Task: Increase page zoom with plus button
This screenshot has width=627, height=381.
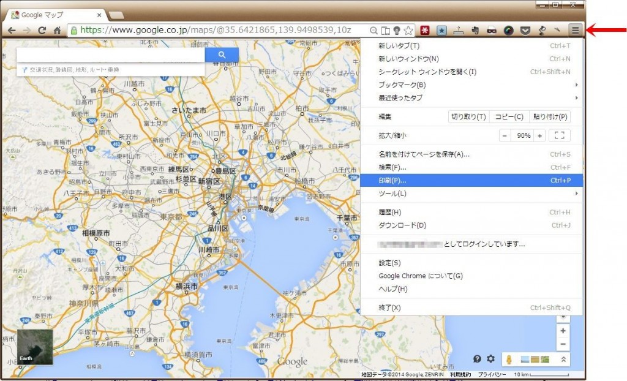Action: coord(539,135)
